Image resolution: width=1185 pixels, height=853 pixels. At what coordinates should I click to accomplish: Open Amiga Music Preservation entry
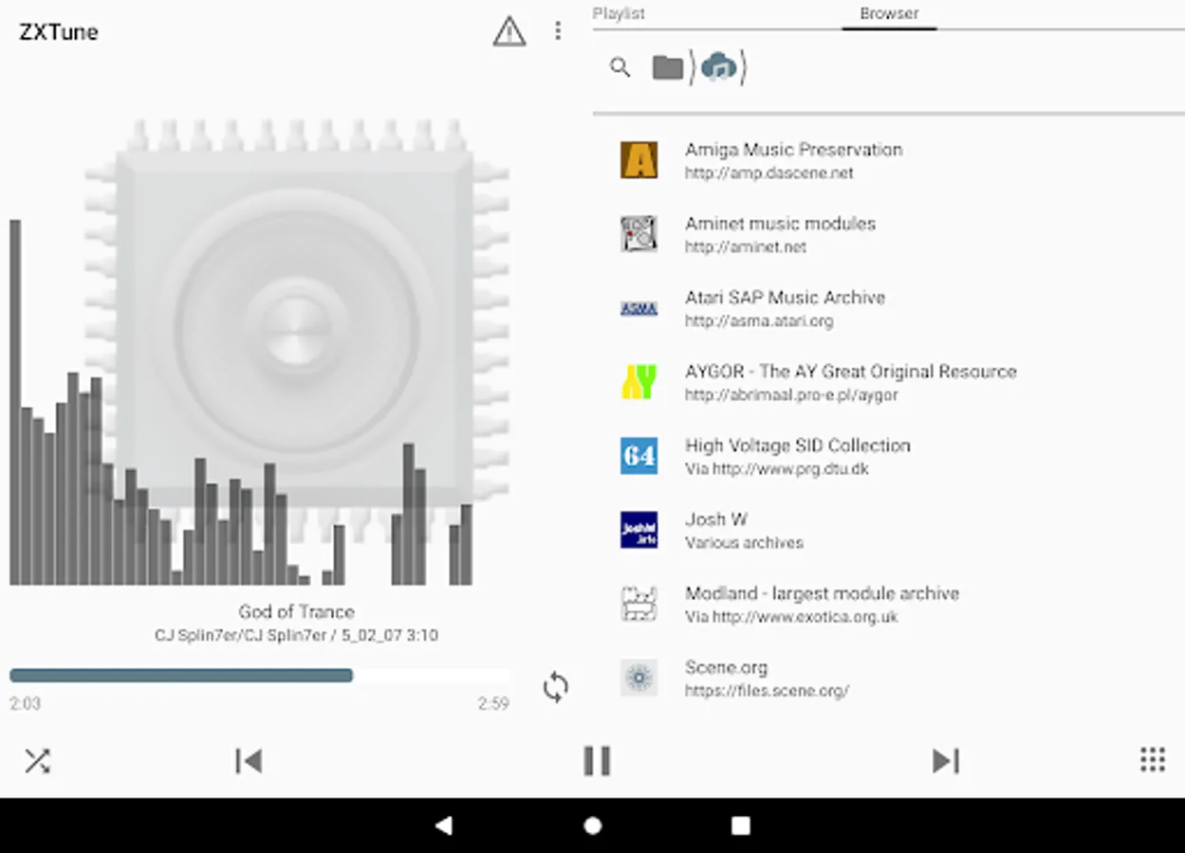click(x=889, y=160)
